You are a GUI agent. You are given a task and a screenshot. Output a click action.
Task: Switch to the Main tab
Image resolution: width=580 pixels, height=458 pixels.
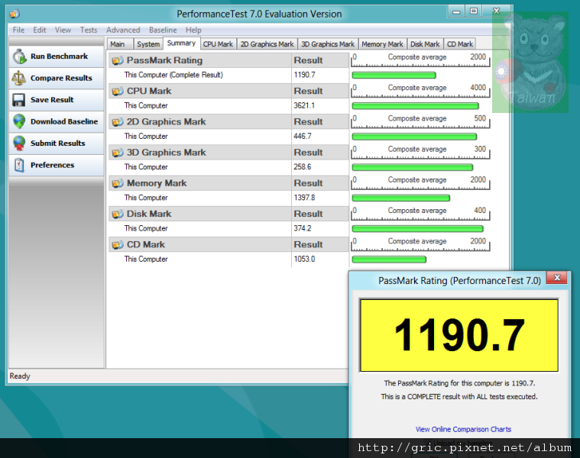[x=119, y=44]
